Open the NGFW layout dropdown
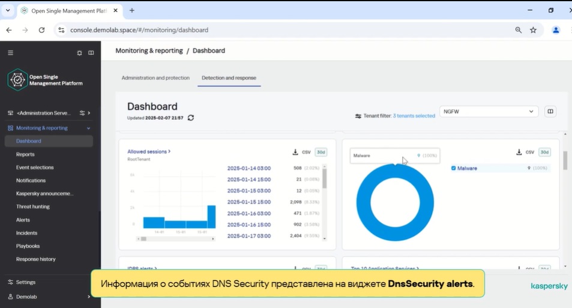This screenshot has width=572, height=308. click(x=489, y=111)
